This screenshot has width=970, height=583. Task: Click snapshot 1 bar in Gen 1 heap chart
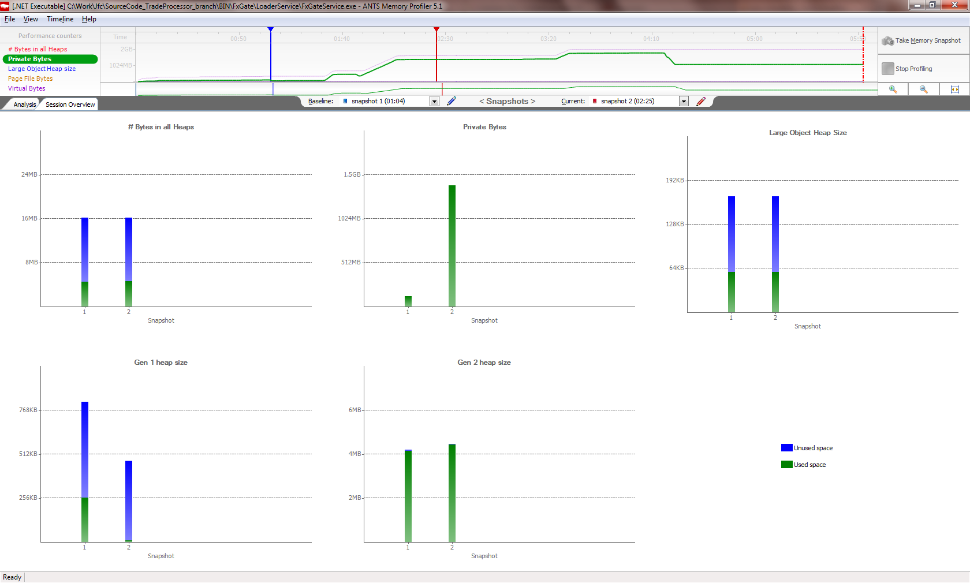pos(85,472)
